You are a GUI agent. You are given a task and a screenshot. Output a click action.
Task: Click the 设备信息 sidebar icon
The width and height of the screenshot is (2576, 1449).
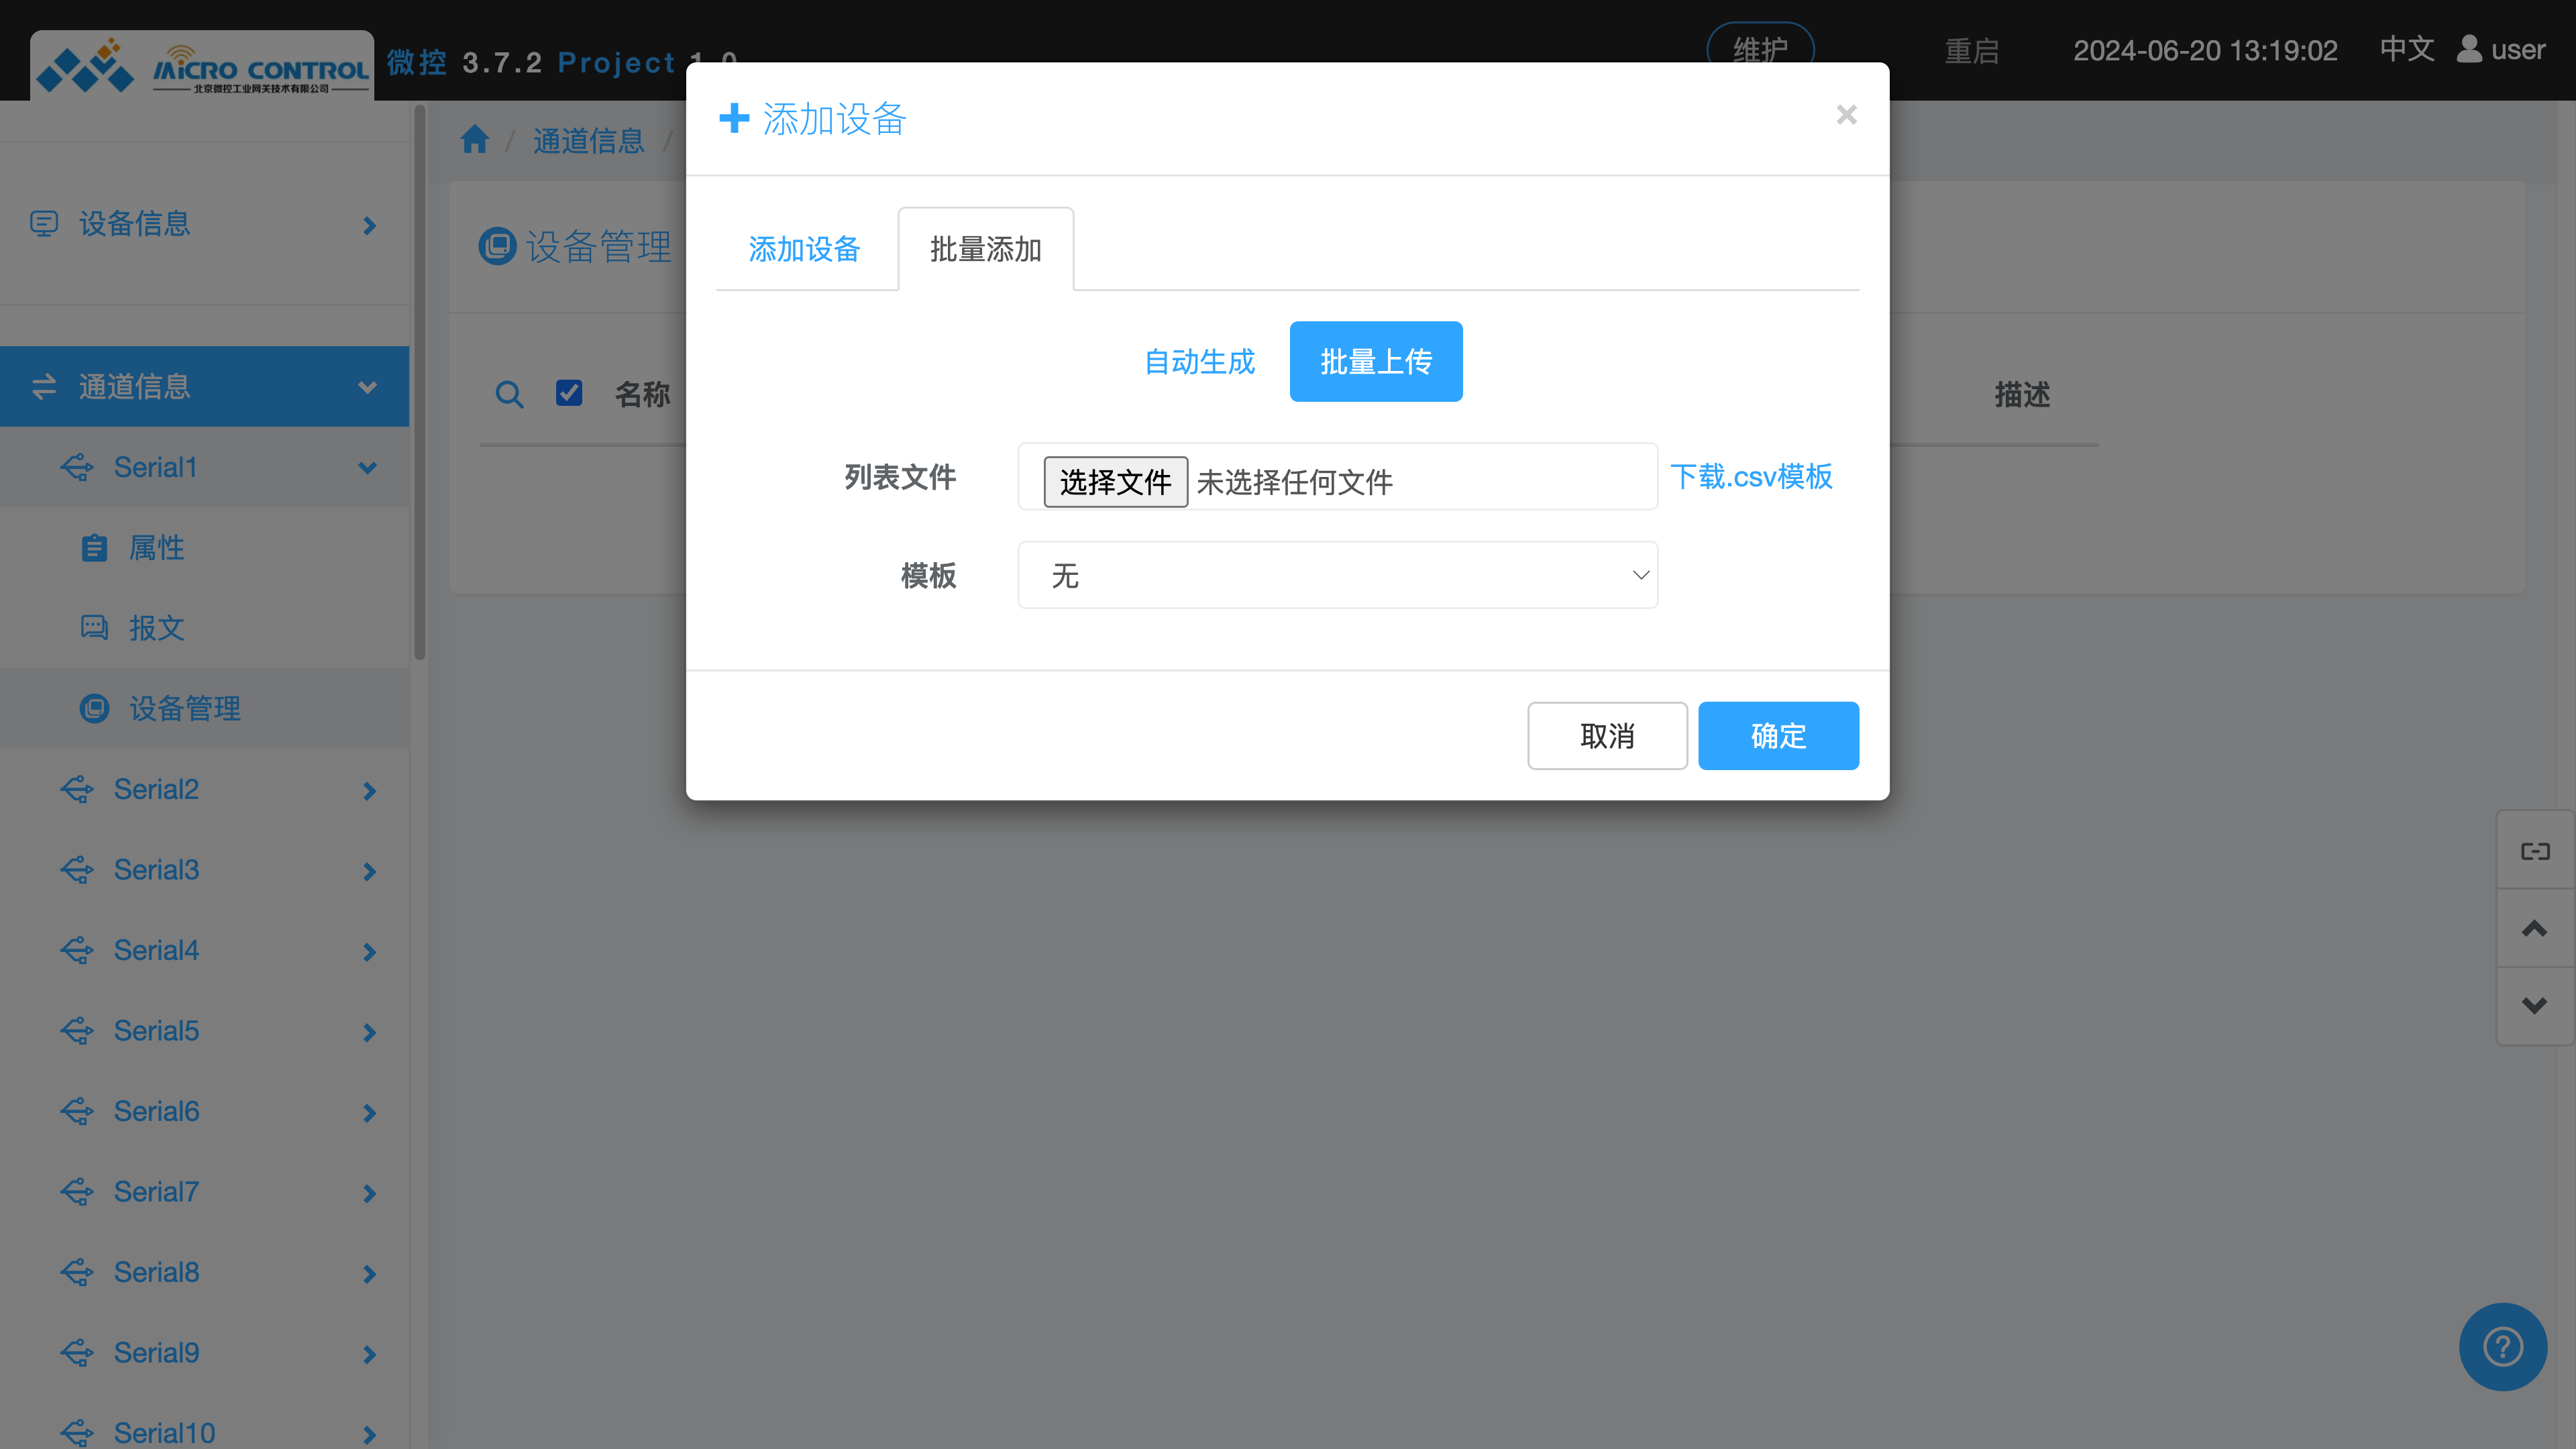(x=44, y=224)
